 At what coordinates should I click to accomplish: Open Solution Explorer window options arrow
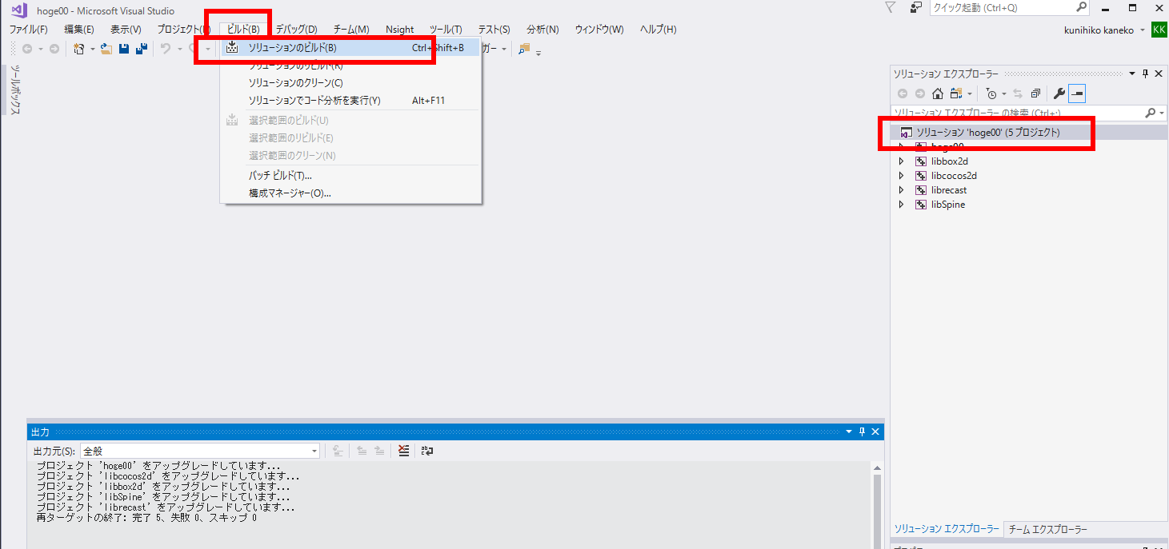pyautogui.click(x=1132, y=74)
